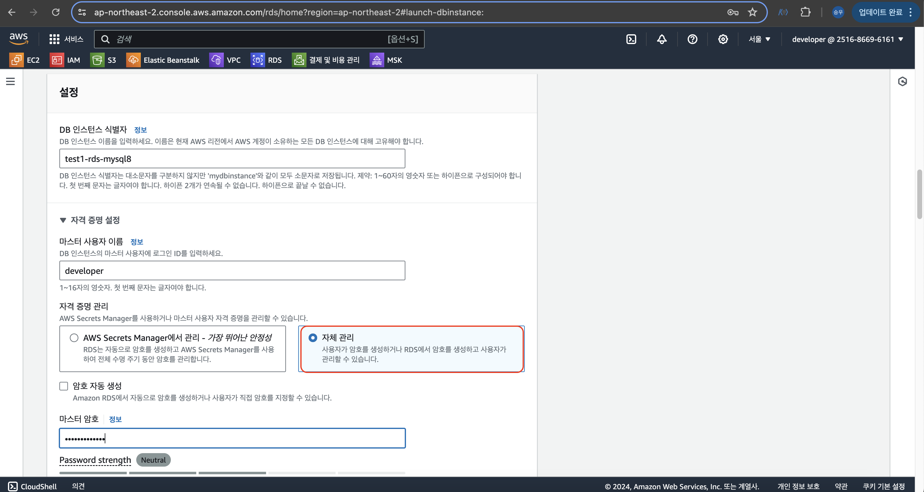Click 정보 link next to 마스터 암호
Image resolution: width=924 pixels, height=492 pixels.
[115, 419]
